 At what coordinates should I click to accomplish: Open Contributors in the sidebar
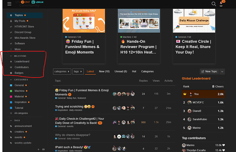[22, 67]
